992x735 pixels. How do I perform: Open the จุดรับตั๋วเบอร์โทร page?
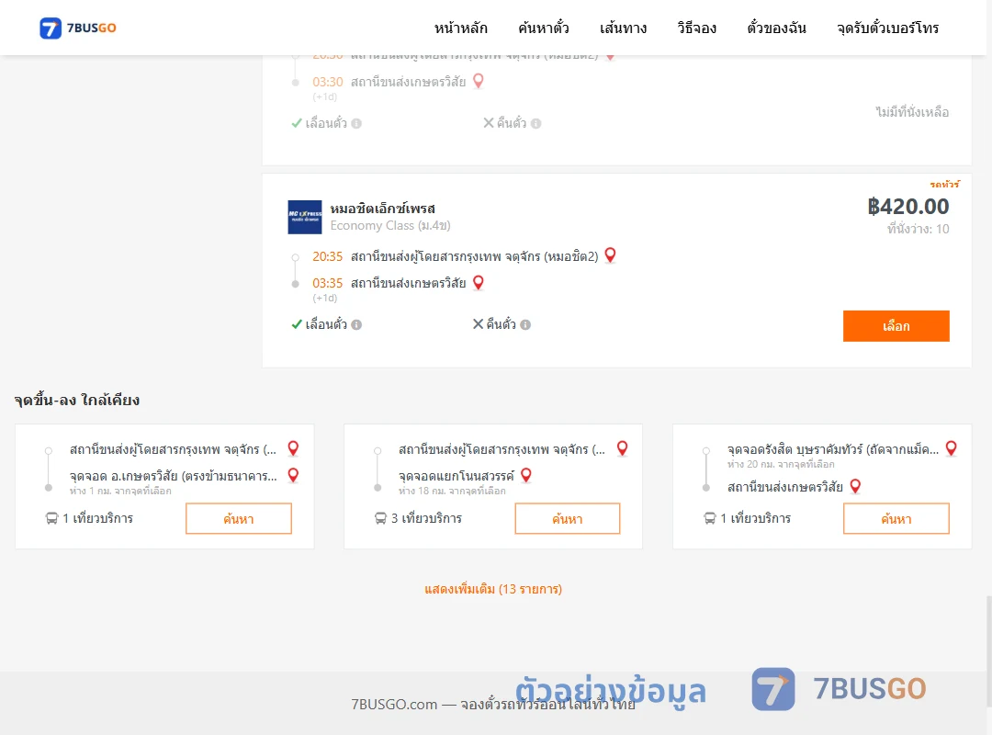point(887,28)
